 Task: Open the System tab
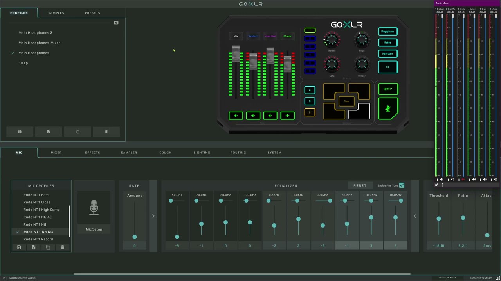coord(274,153)
